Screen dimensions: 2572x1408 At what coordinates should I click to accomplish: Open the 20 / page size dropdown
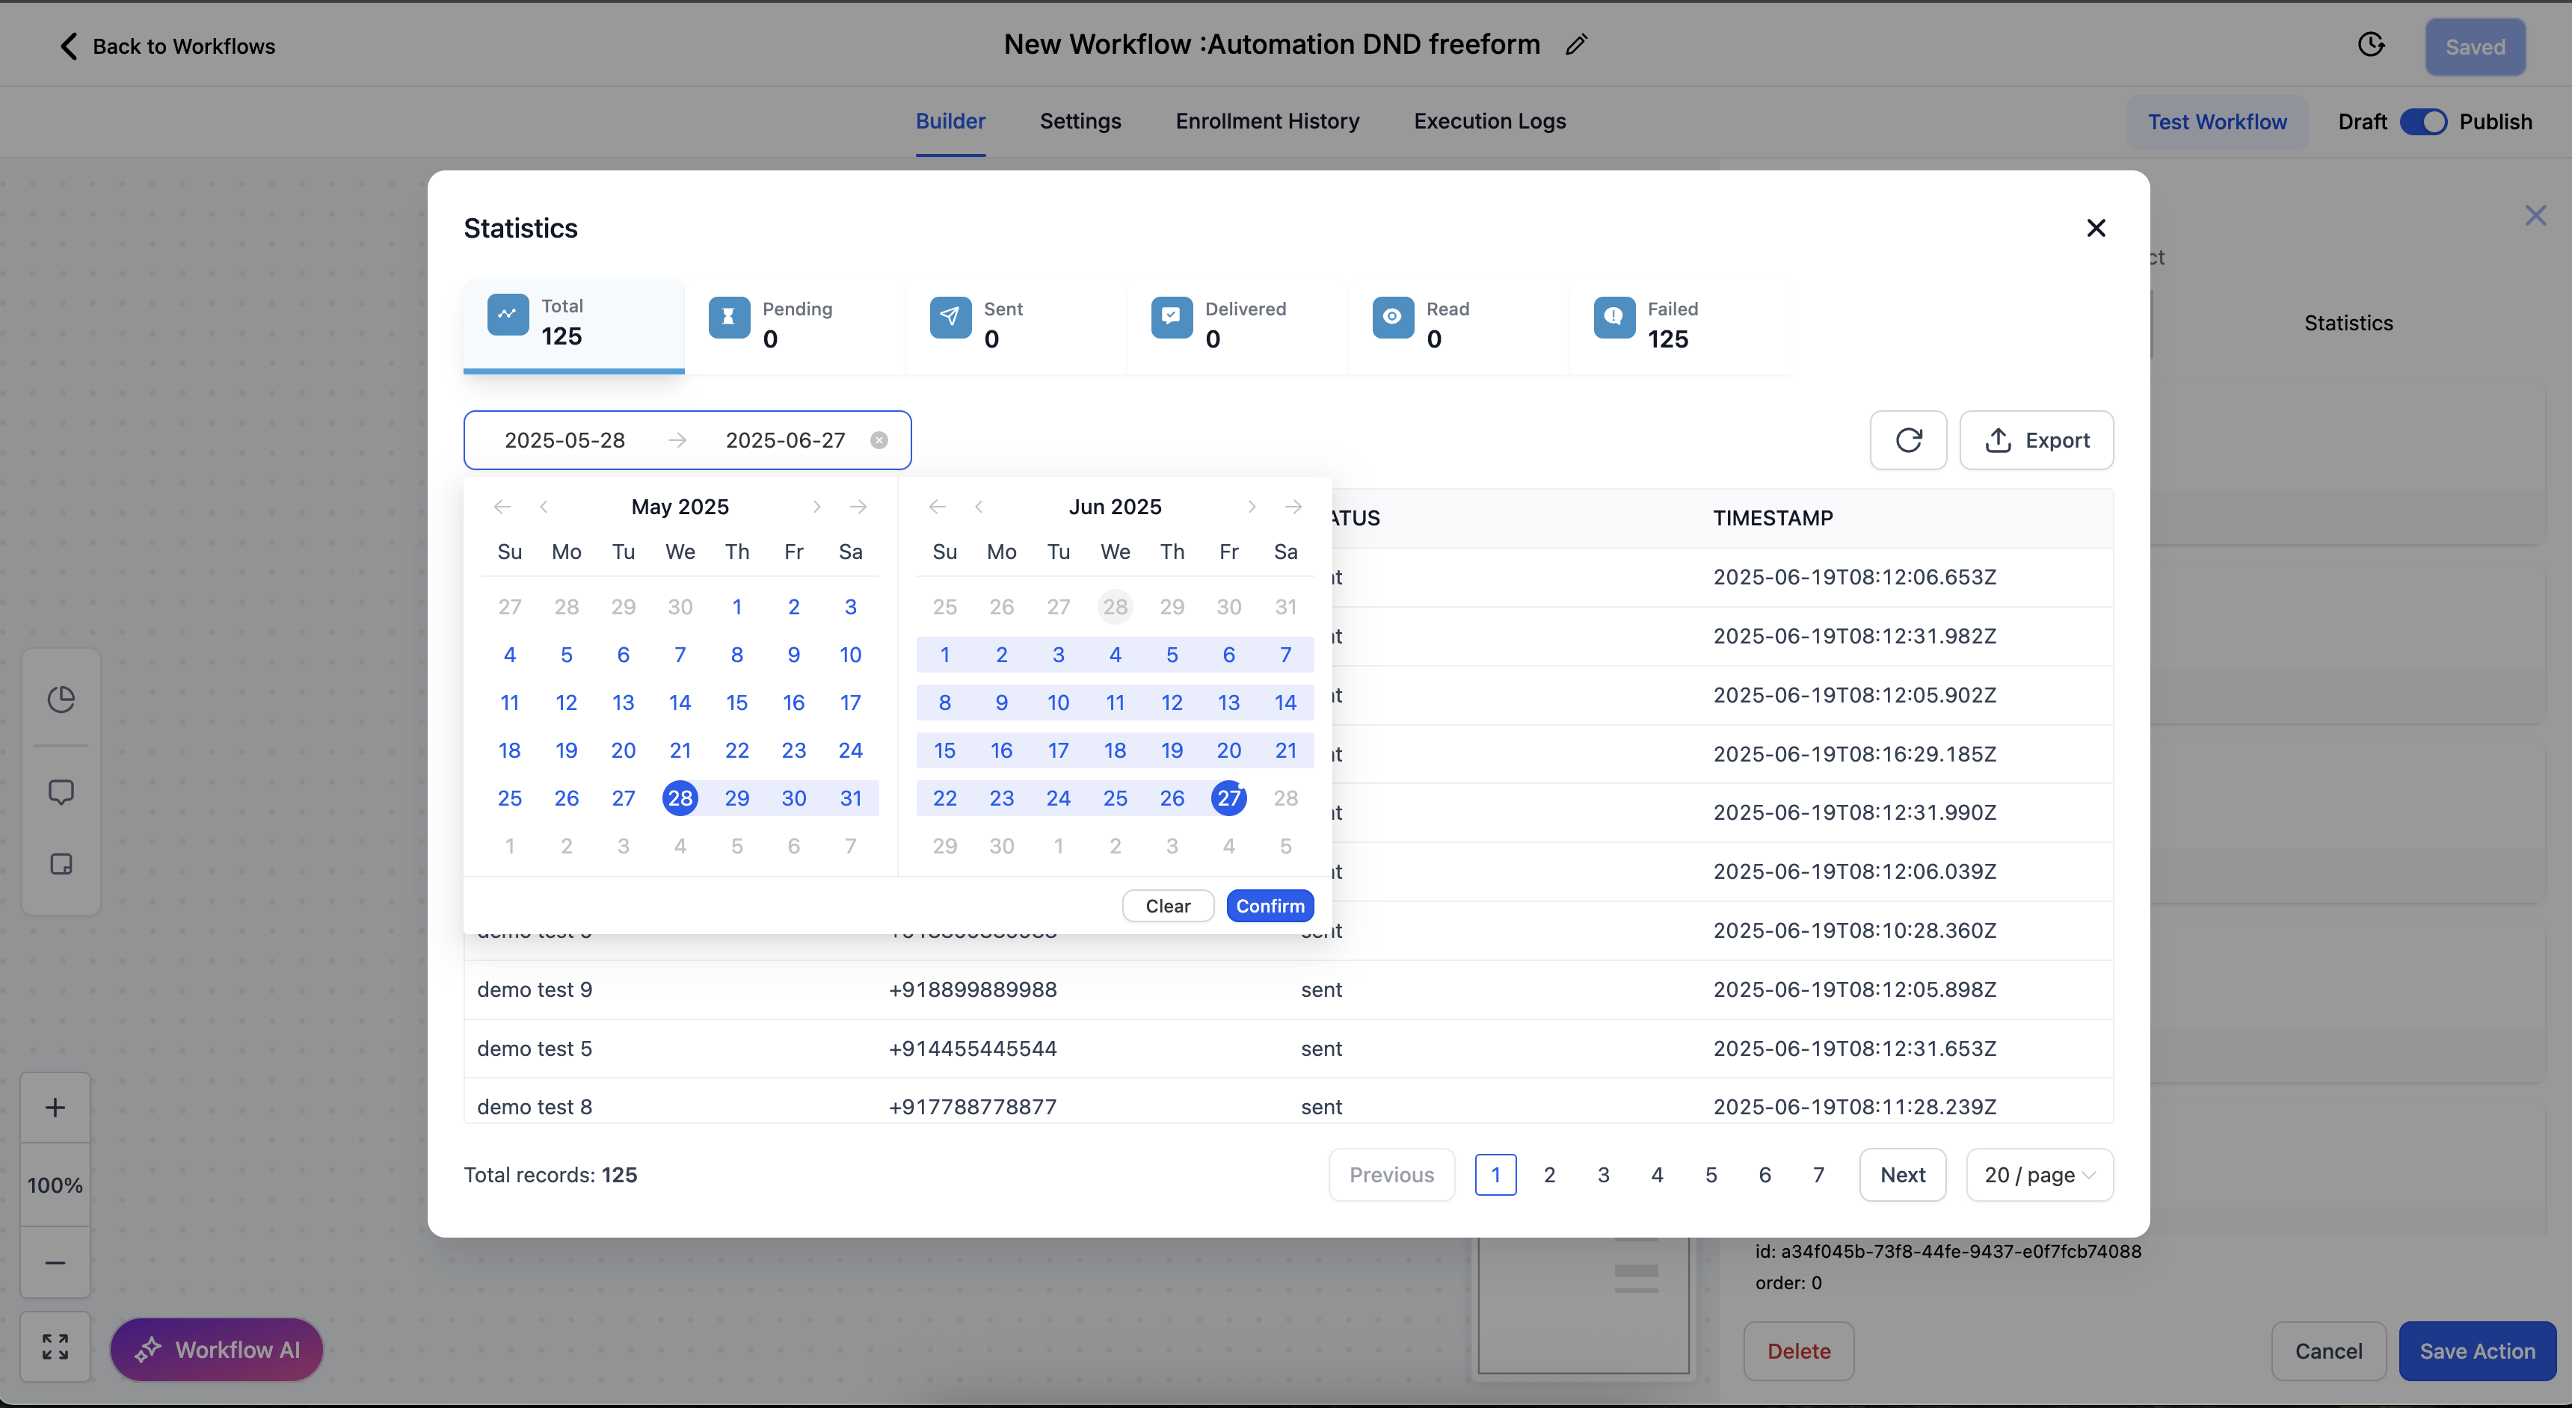[2039, 1175]
